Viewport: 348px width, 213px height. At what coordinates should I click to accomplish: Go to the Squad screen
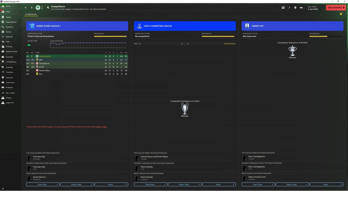[11, 17]
